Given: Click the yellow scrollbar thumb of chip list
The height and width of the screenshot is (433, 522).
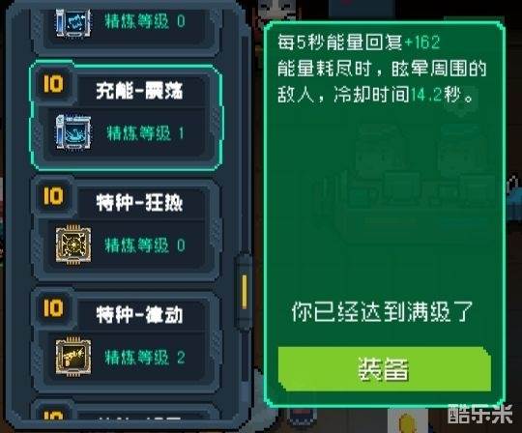Looking at the screenshot, I should (x=245, y=292).
